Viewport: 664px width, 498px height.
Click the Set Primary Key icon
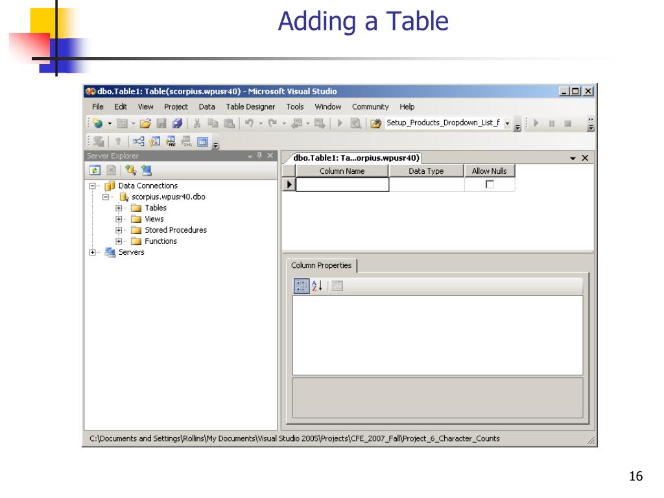118,141
